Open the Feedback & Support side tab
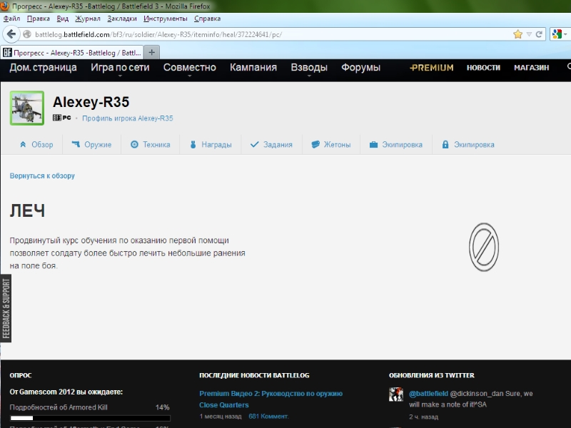571x428 pixels. pyautogui.click(x=6, y=308)
